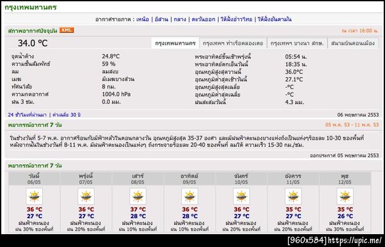Click the accumulated rain value 4.3 มม.

coord(295,102)
